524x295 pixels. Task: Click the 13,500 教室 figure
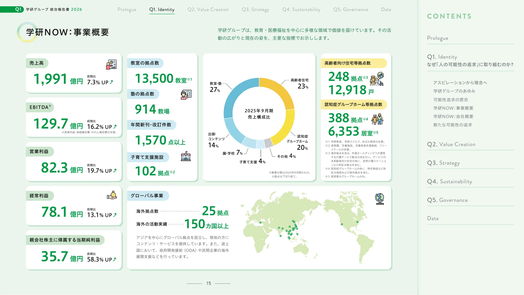[x=163, y=79]
